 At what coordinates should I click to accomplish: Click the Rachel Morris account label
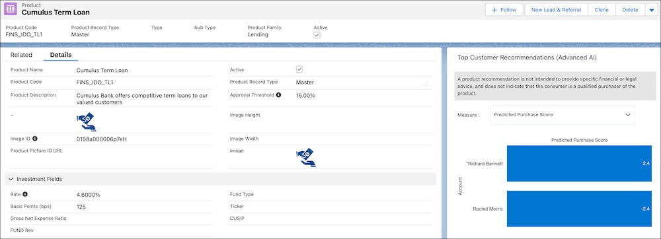tap(488, 209)
